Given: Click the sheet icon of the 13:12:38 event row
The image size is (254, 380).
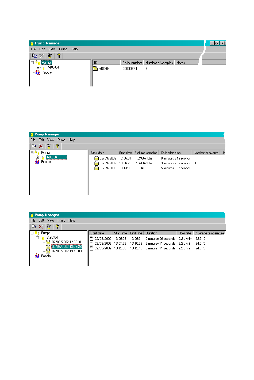Looking at the screenshot, I should pos(91,248).
